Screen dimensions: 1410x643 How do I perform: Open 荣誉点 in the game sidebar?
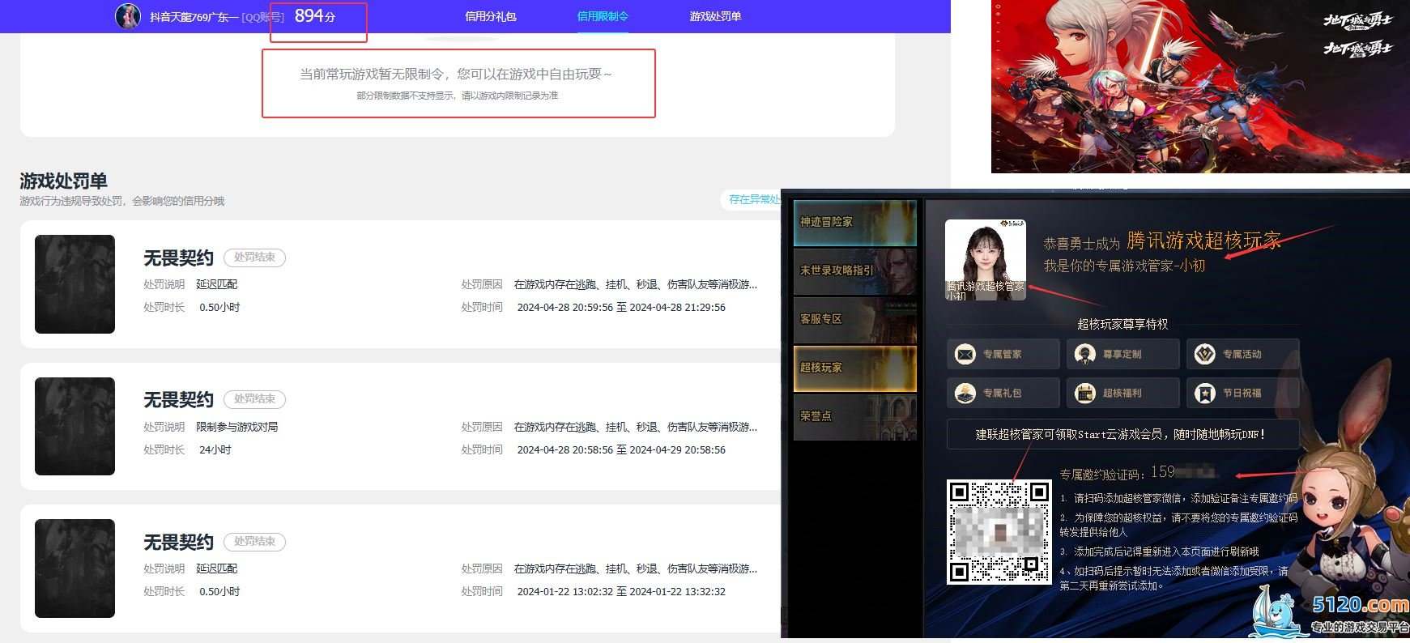tap(855, 417)
